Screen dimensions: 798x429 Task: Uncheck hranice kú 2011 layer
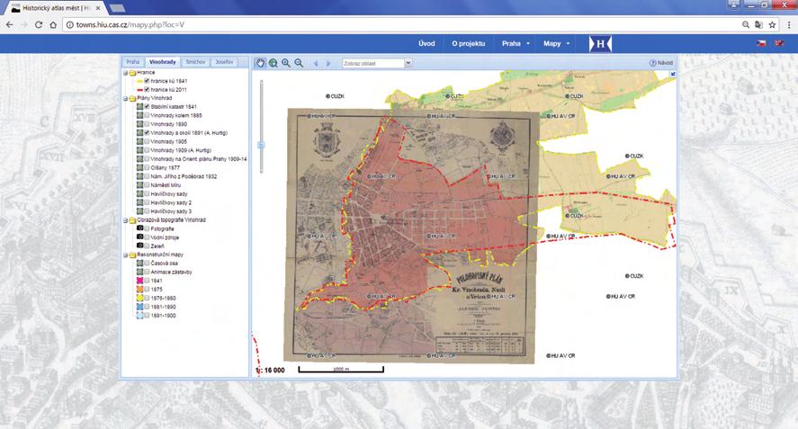coord(147,90)
